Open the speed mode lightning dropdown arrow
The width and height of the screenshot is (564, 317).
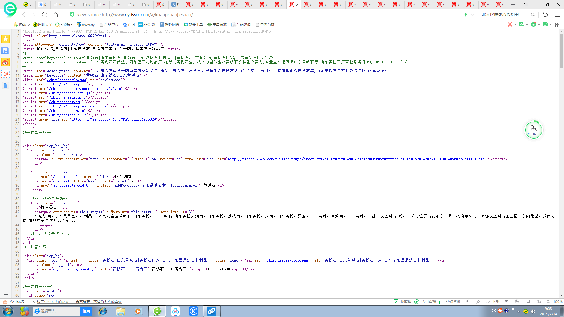472,14
